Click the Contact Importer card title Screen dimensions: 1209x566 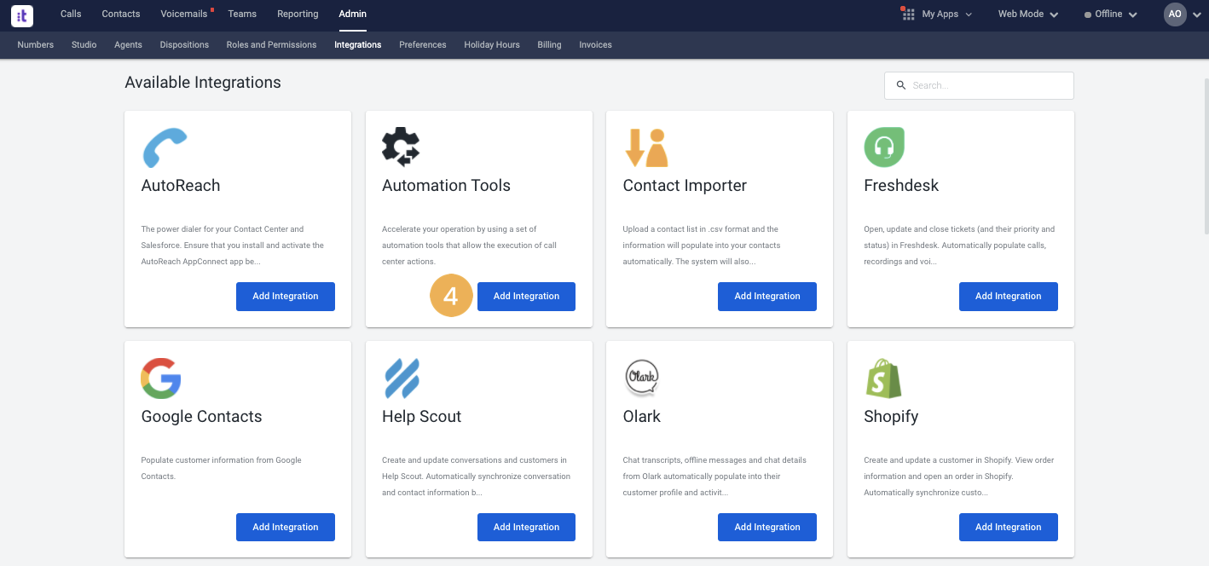(x=685, y=186)
